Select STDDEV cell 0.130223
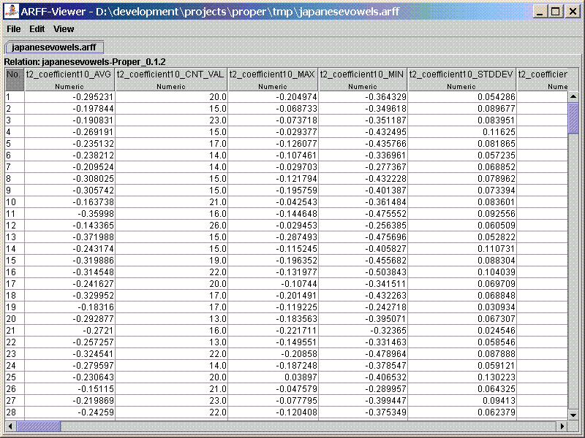The width and height of the screenshot is (585, 438). click(462, 377)
